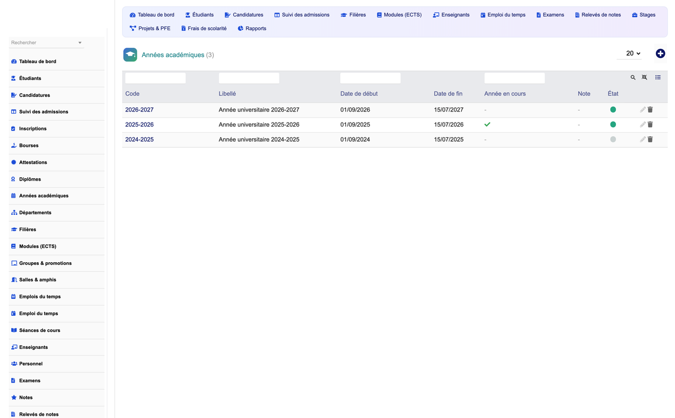Open the 2025-2026 code link
The image size is (675, 418).
139,124
